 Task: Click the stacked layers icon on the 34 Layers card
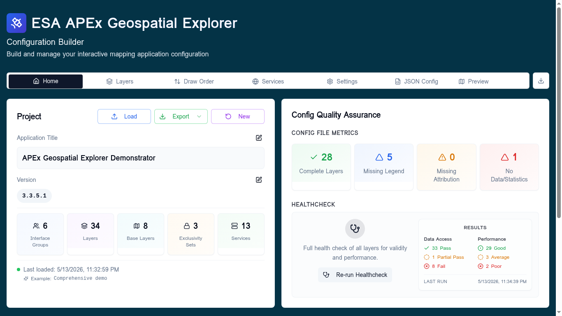click(x=84, y=226)
